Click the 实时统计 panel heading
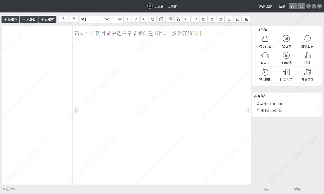The image size is (324, 194). tap(261, 96)
